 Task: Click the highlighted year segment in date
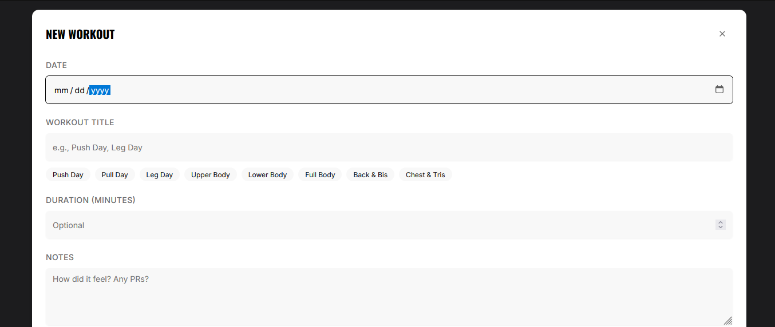[x=100, y=90]
